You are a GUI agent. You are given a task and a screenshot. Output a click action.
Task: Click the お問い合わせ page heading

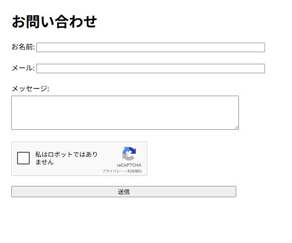click(x=54, y=22)
